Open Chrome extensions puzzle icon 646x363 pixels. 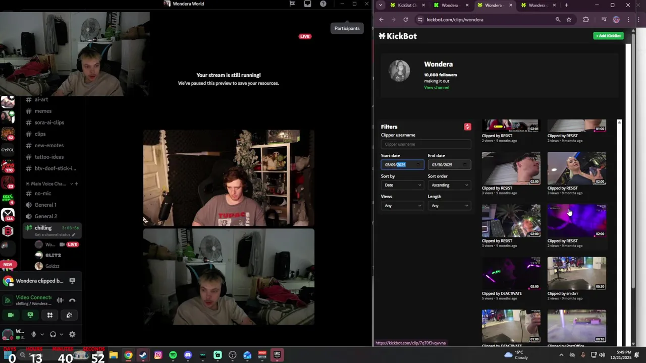tap(586, 20)
